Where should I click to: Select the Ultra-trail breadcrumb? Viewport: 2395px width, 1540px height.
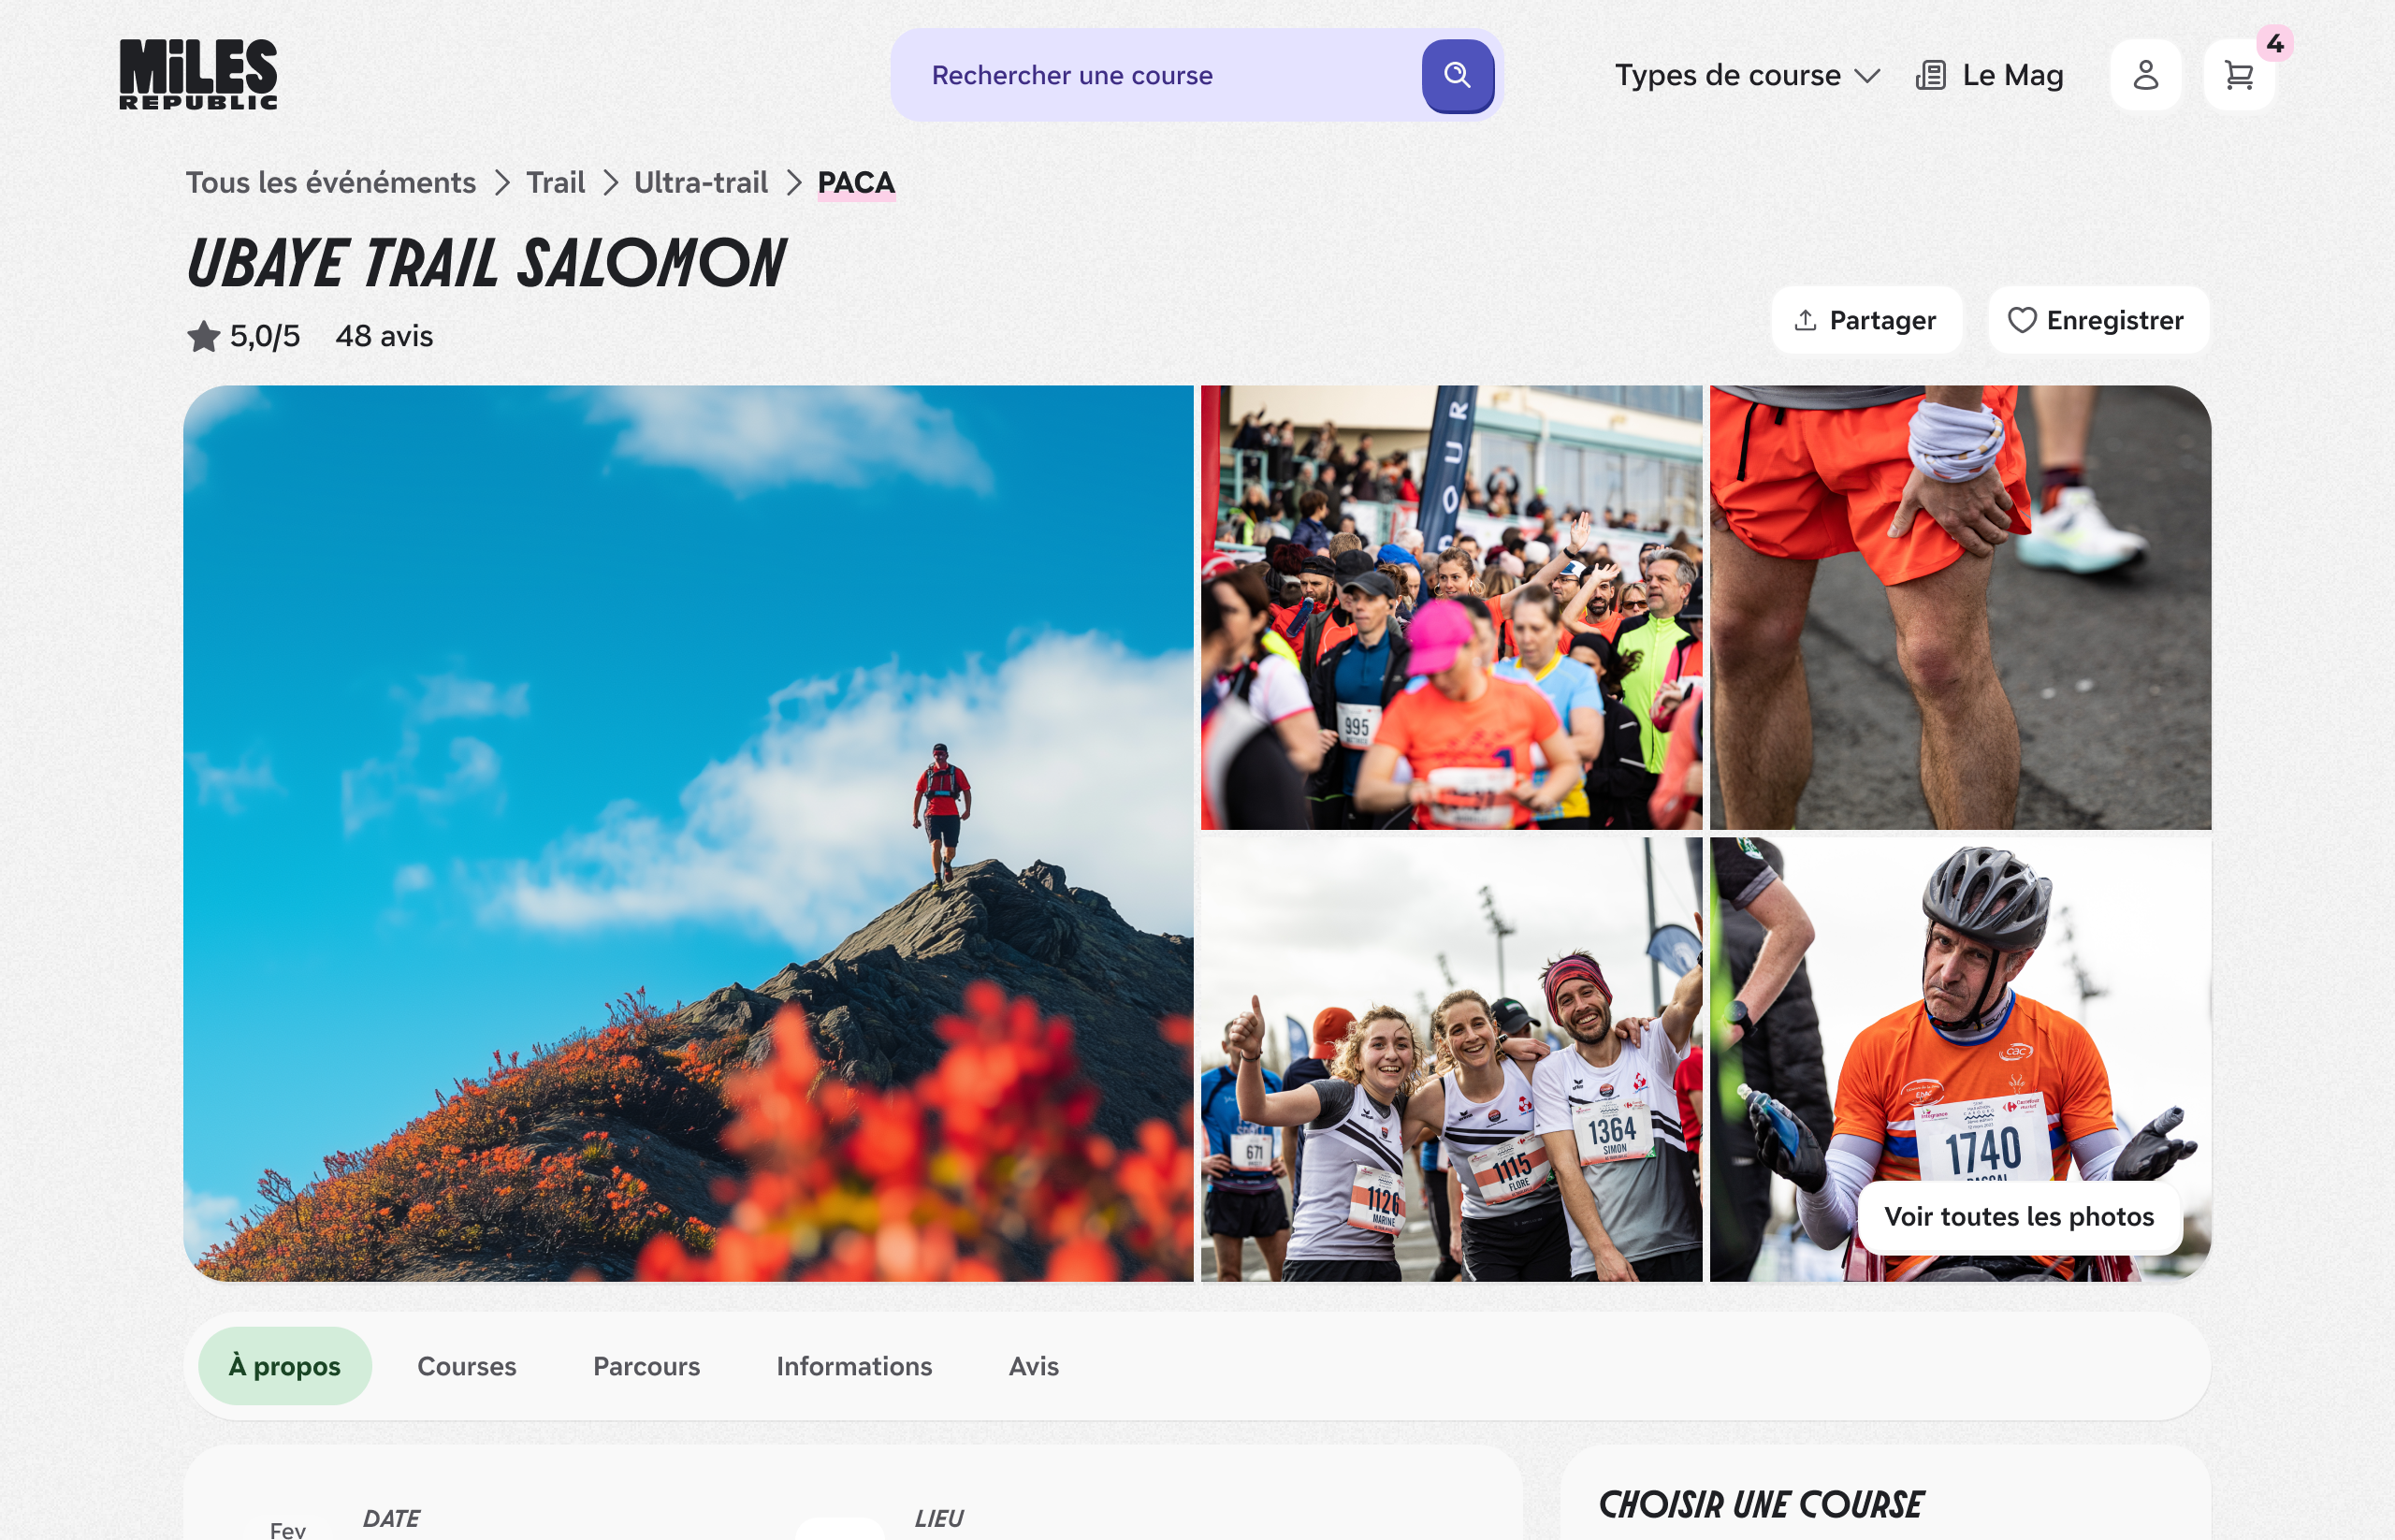coord(700,183)
